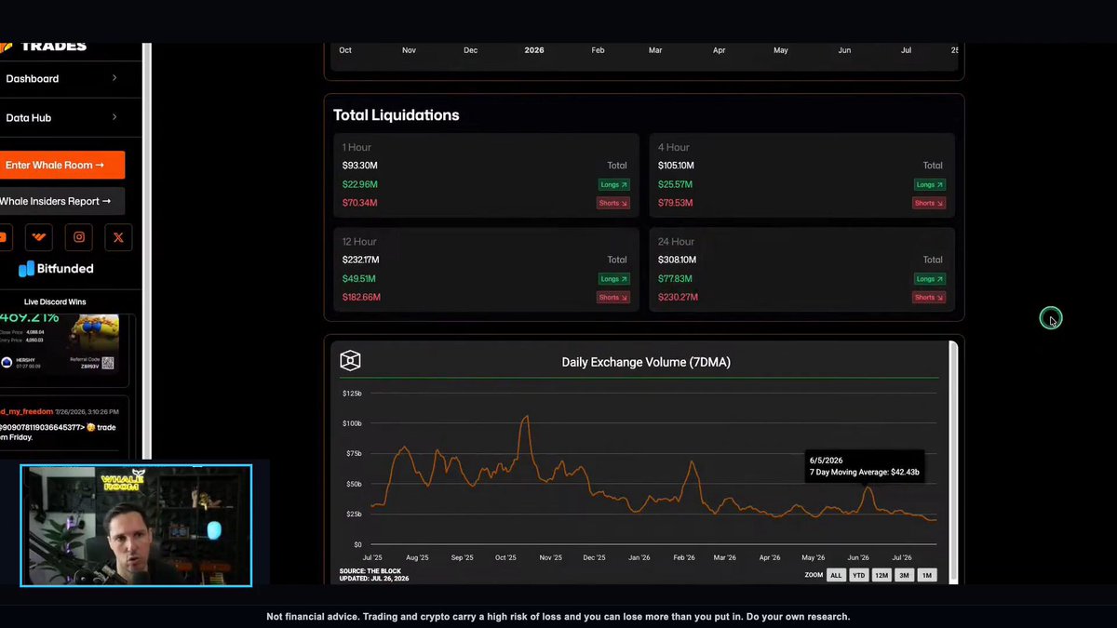Screen dimensions: 1117x628
Task: Open the Whale Insiders Report button
Action: (61, 201)
